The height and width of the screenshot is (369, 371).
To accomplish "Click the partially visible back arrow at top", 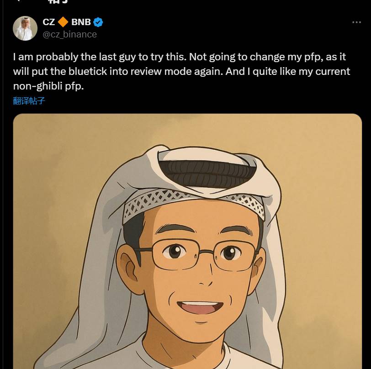I will 17,2.
